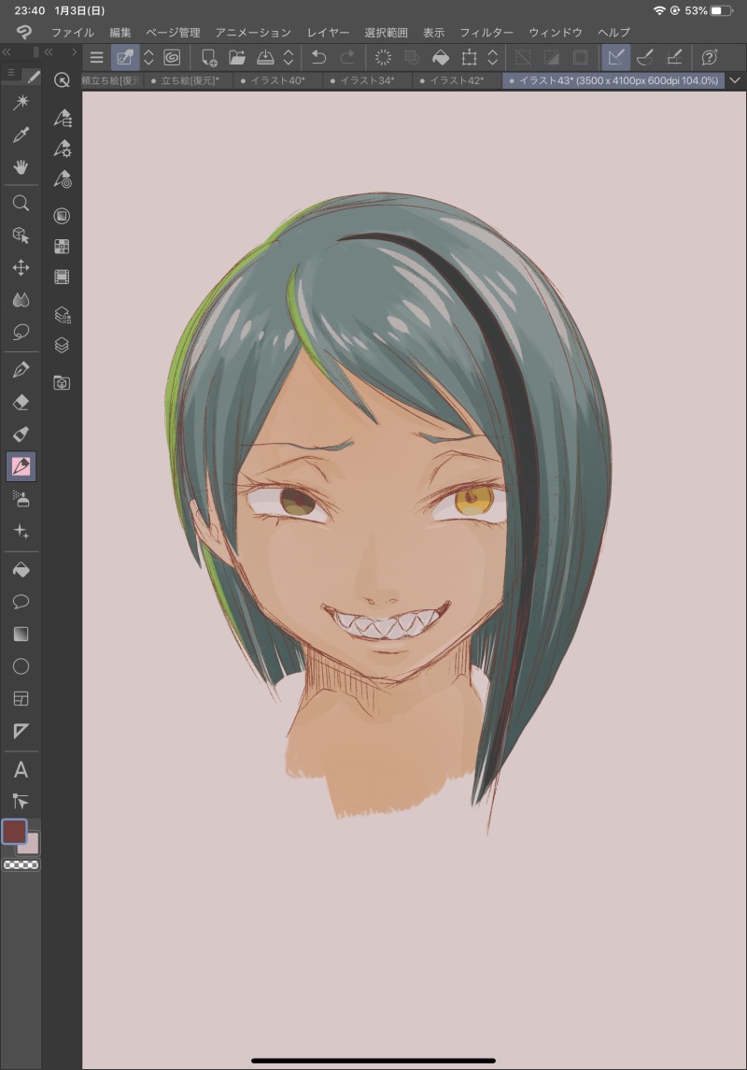Open the canvas tab list dropdown arrow
The width and height of the screenshot is (747, 1070).
(x=735, y=80)
